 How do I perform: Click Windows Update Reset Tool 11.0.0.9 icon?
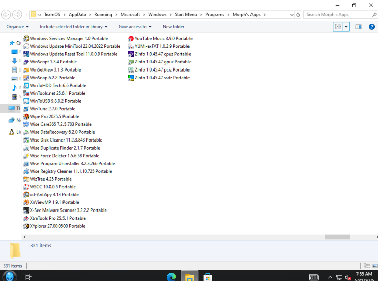pos(26,54)
